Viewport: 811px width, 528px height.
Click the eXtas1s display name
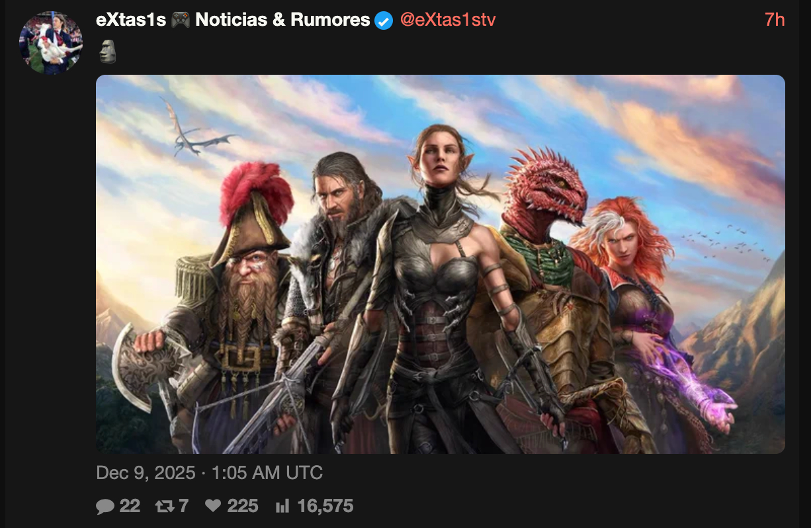(x=132, y=21)
